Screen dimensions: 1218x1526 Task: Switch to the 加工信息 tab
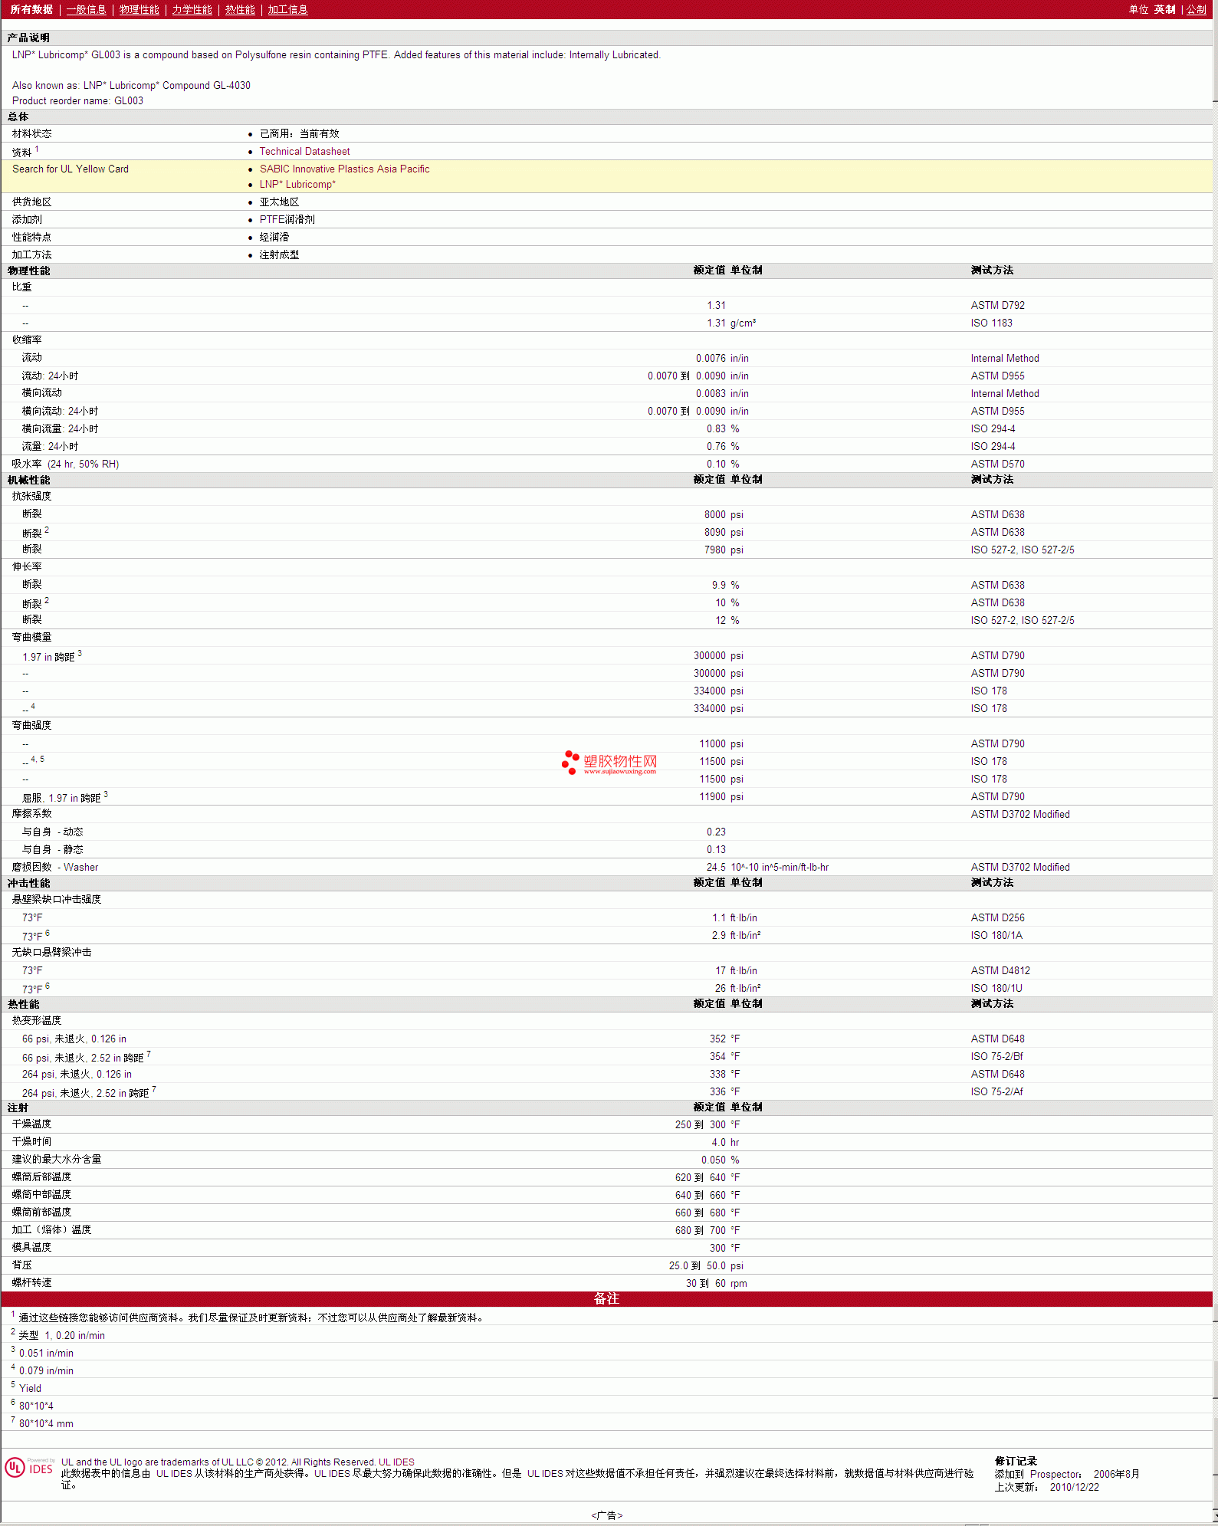click(287, 9)
